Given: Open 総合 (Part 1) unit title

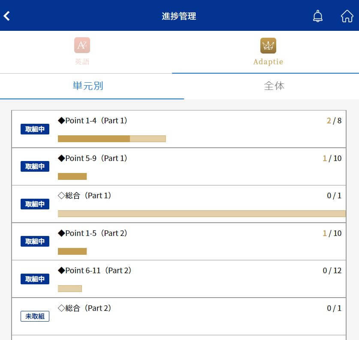Looking at the screenshot, I should click(x=84, y=196).
